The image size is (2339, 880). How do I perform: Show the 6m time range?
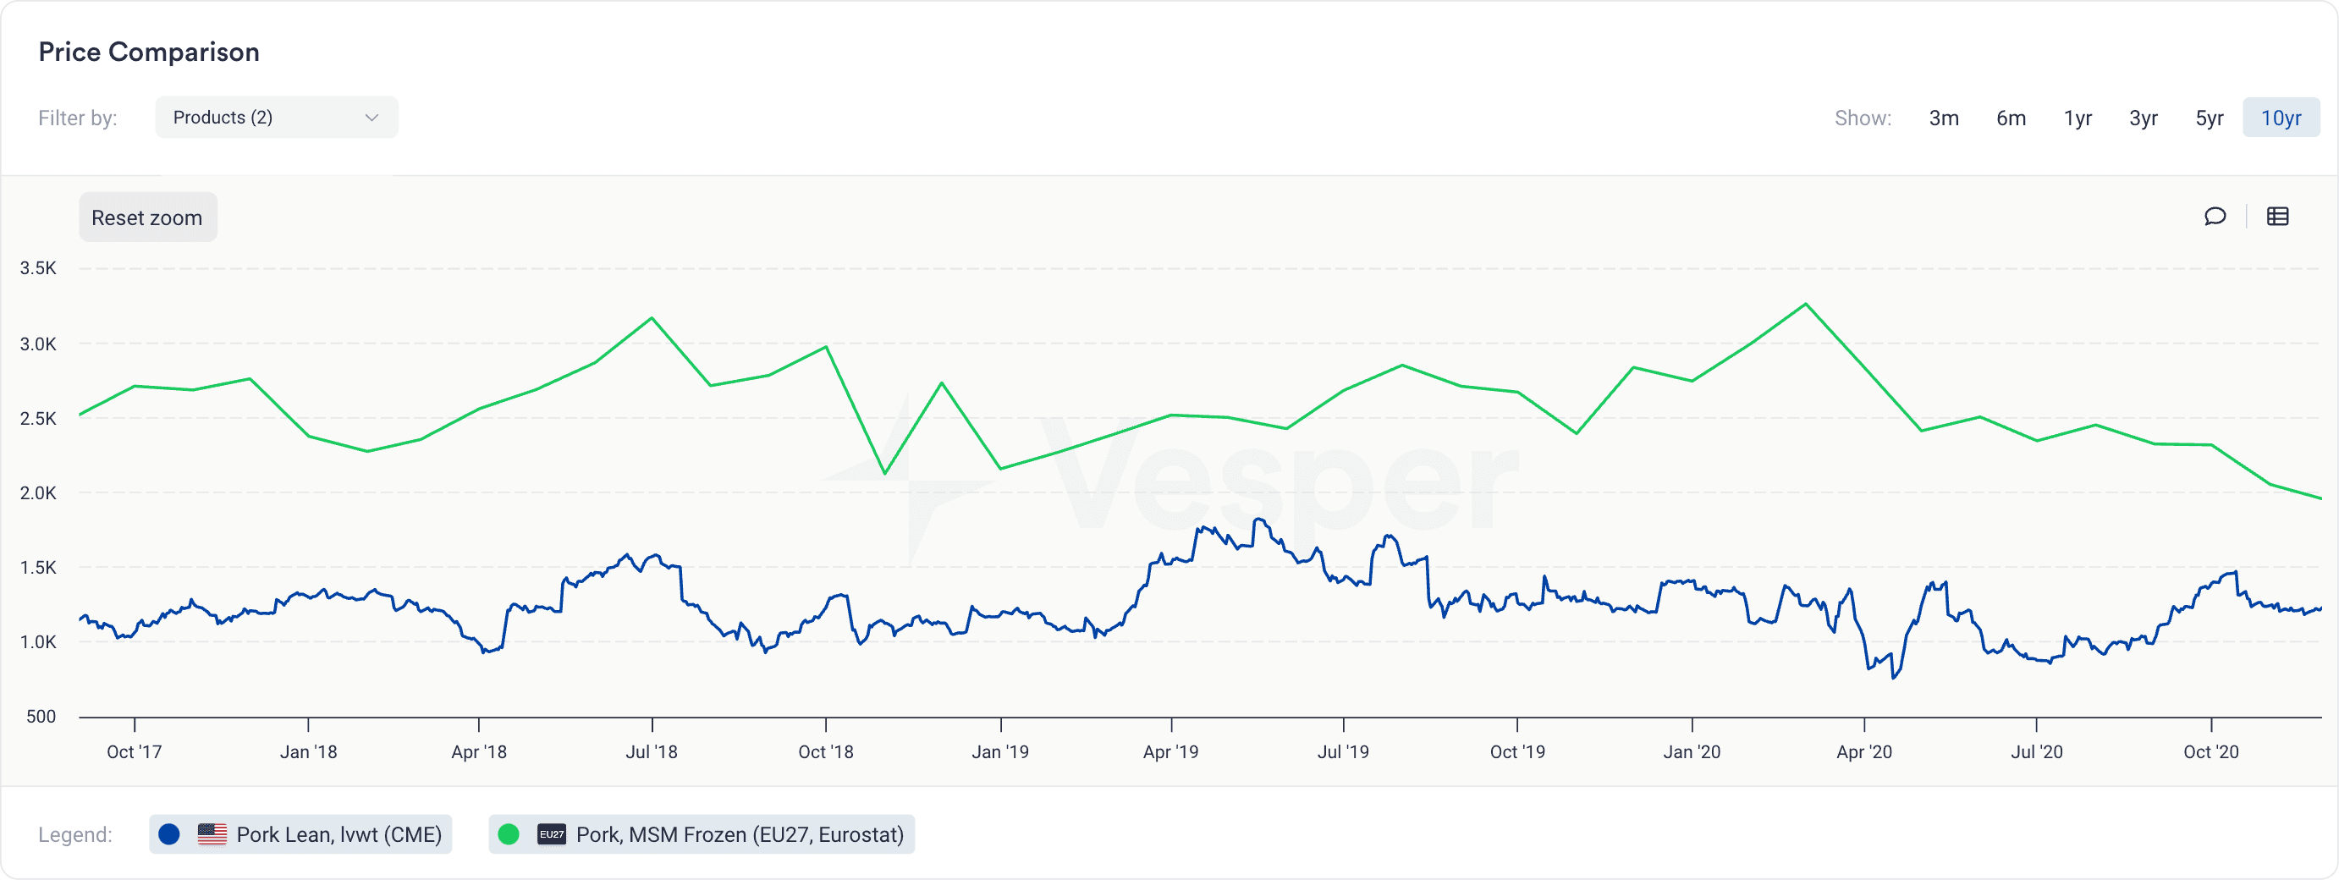tap(2011, 118)
